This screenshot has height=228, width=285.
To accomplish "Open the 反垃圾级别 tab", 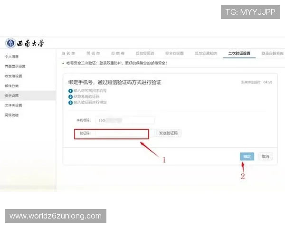I will point(145,53).
